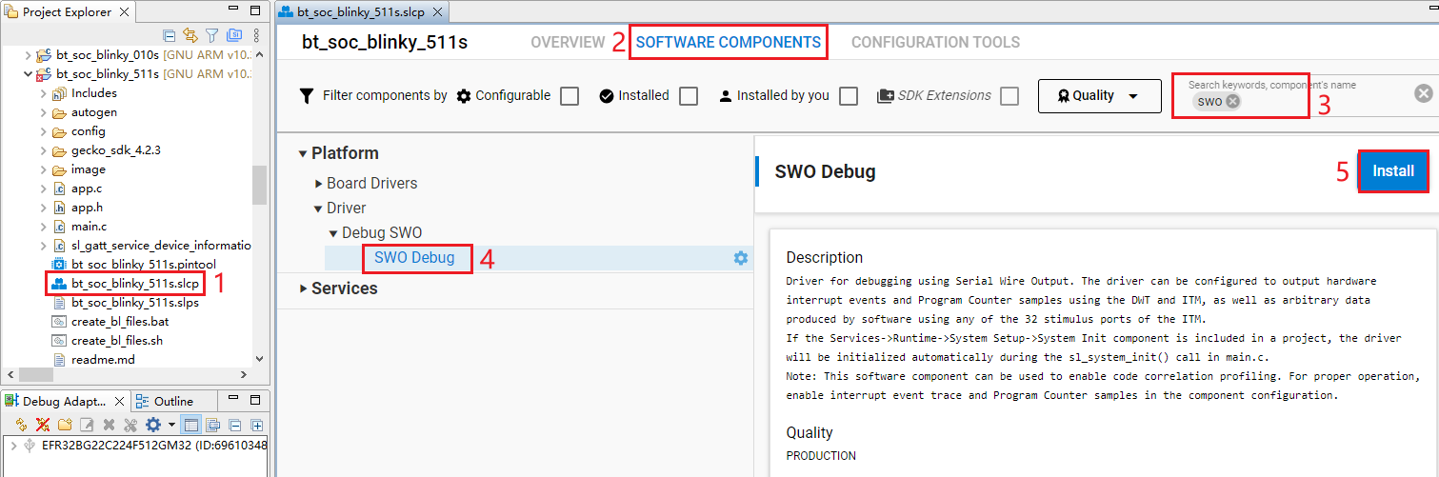Collapse the Driver group

319,209
